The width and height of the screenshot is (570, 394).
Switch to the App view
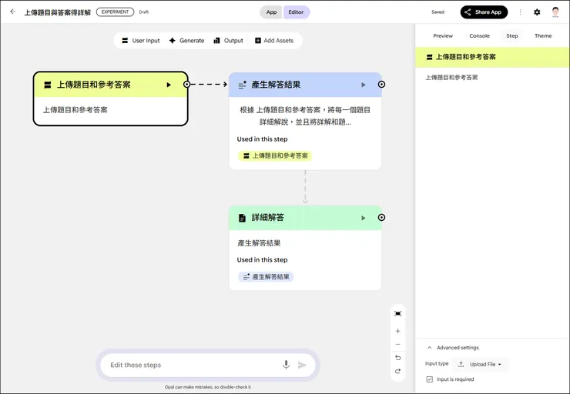tap(271, 12)
